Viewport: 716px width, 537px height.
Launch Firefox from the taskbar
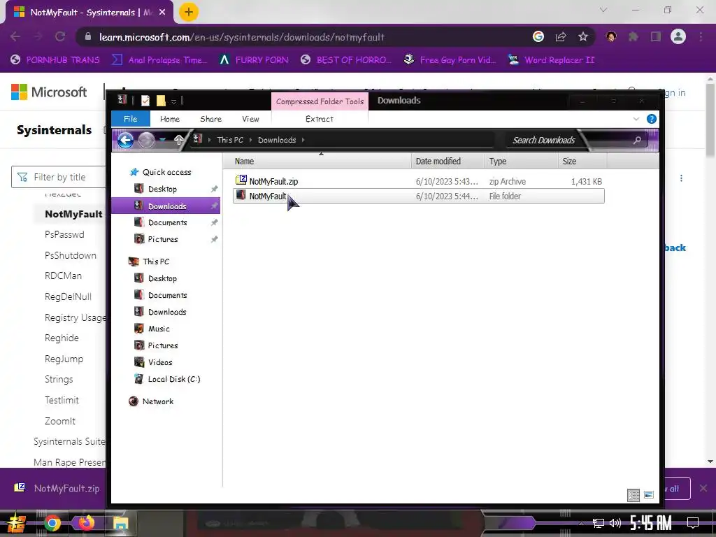coord(86,523)
